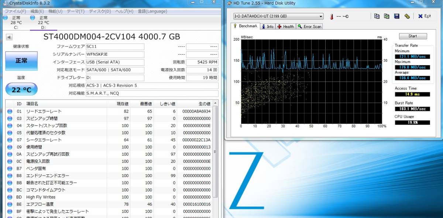This screenshot has width=443, height=218.
Task: Select the High Fly Writes row
Action: (109, 197)
